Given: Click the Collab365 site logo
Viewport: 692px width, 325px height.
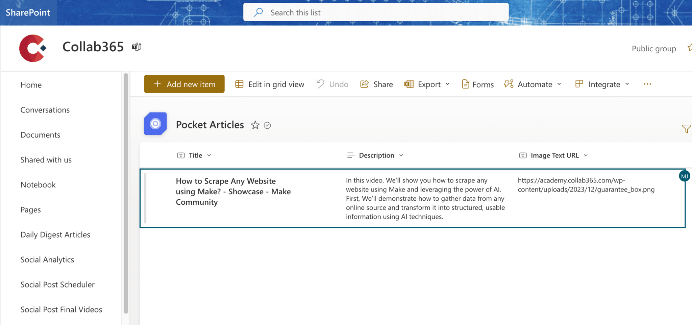Looking at the screenshot, I should (33, 48).
